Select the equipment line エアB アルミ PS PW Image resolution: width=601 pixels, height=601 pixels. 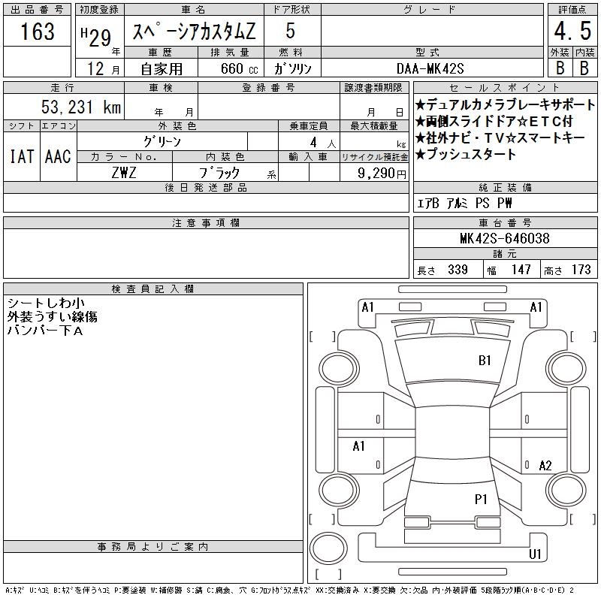click(464, 203)
